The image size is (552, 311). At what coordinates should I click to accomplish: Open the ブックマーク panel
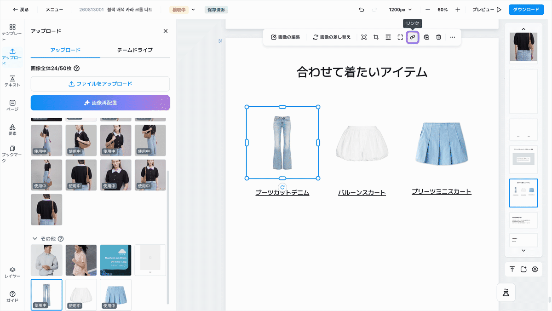[x=12, y=154]
